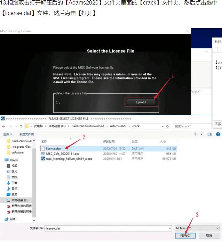Change view layout icon
The height and width of the screenshot is (245, 222).
point(196,134)
